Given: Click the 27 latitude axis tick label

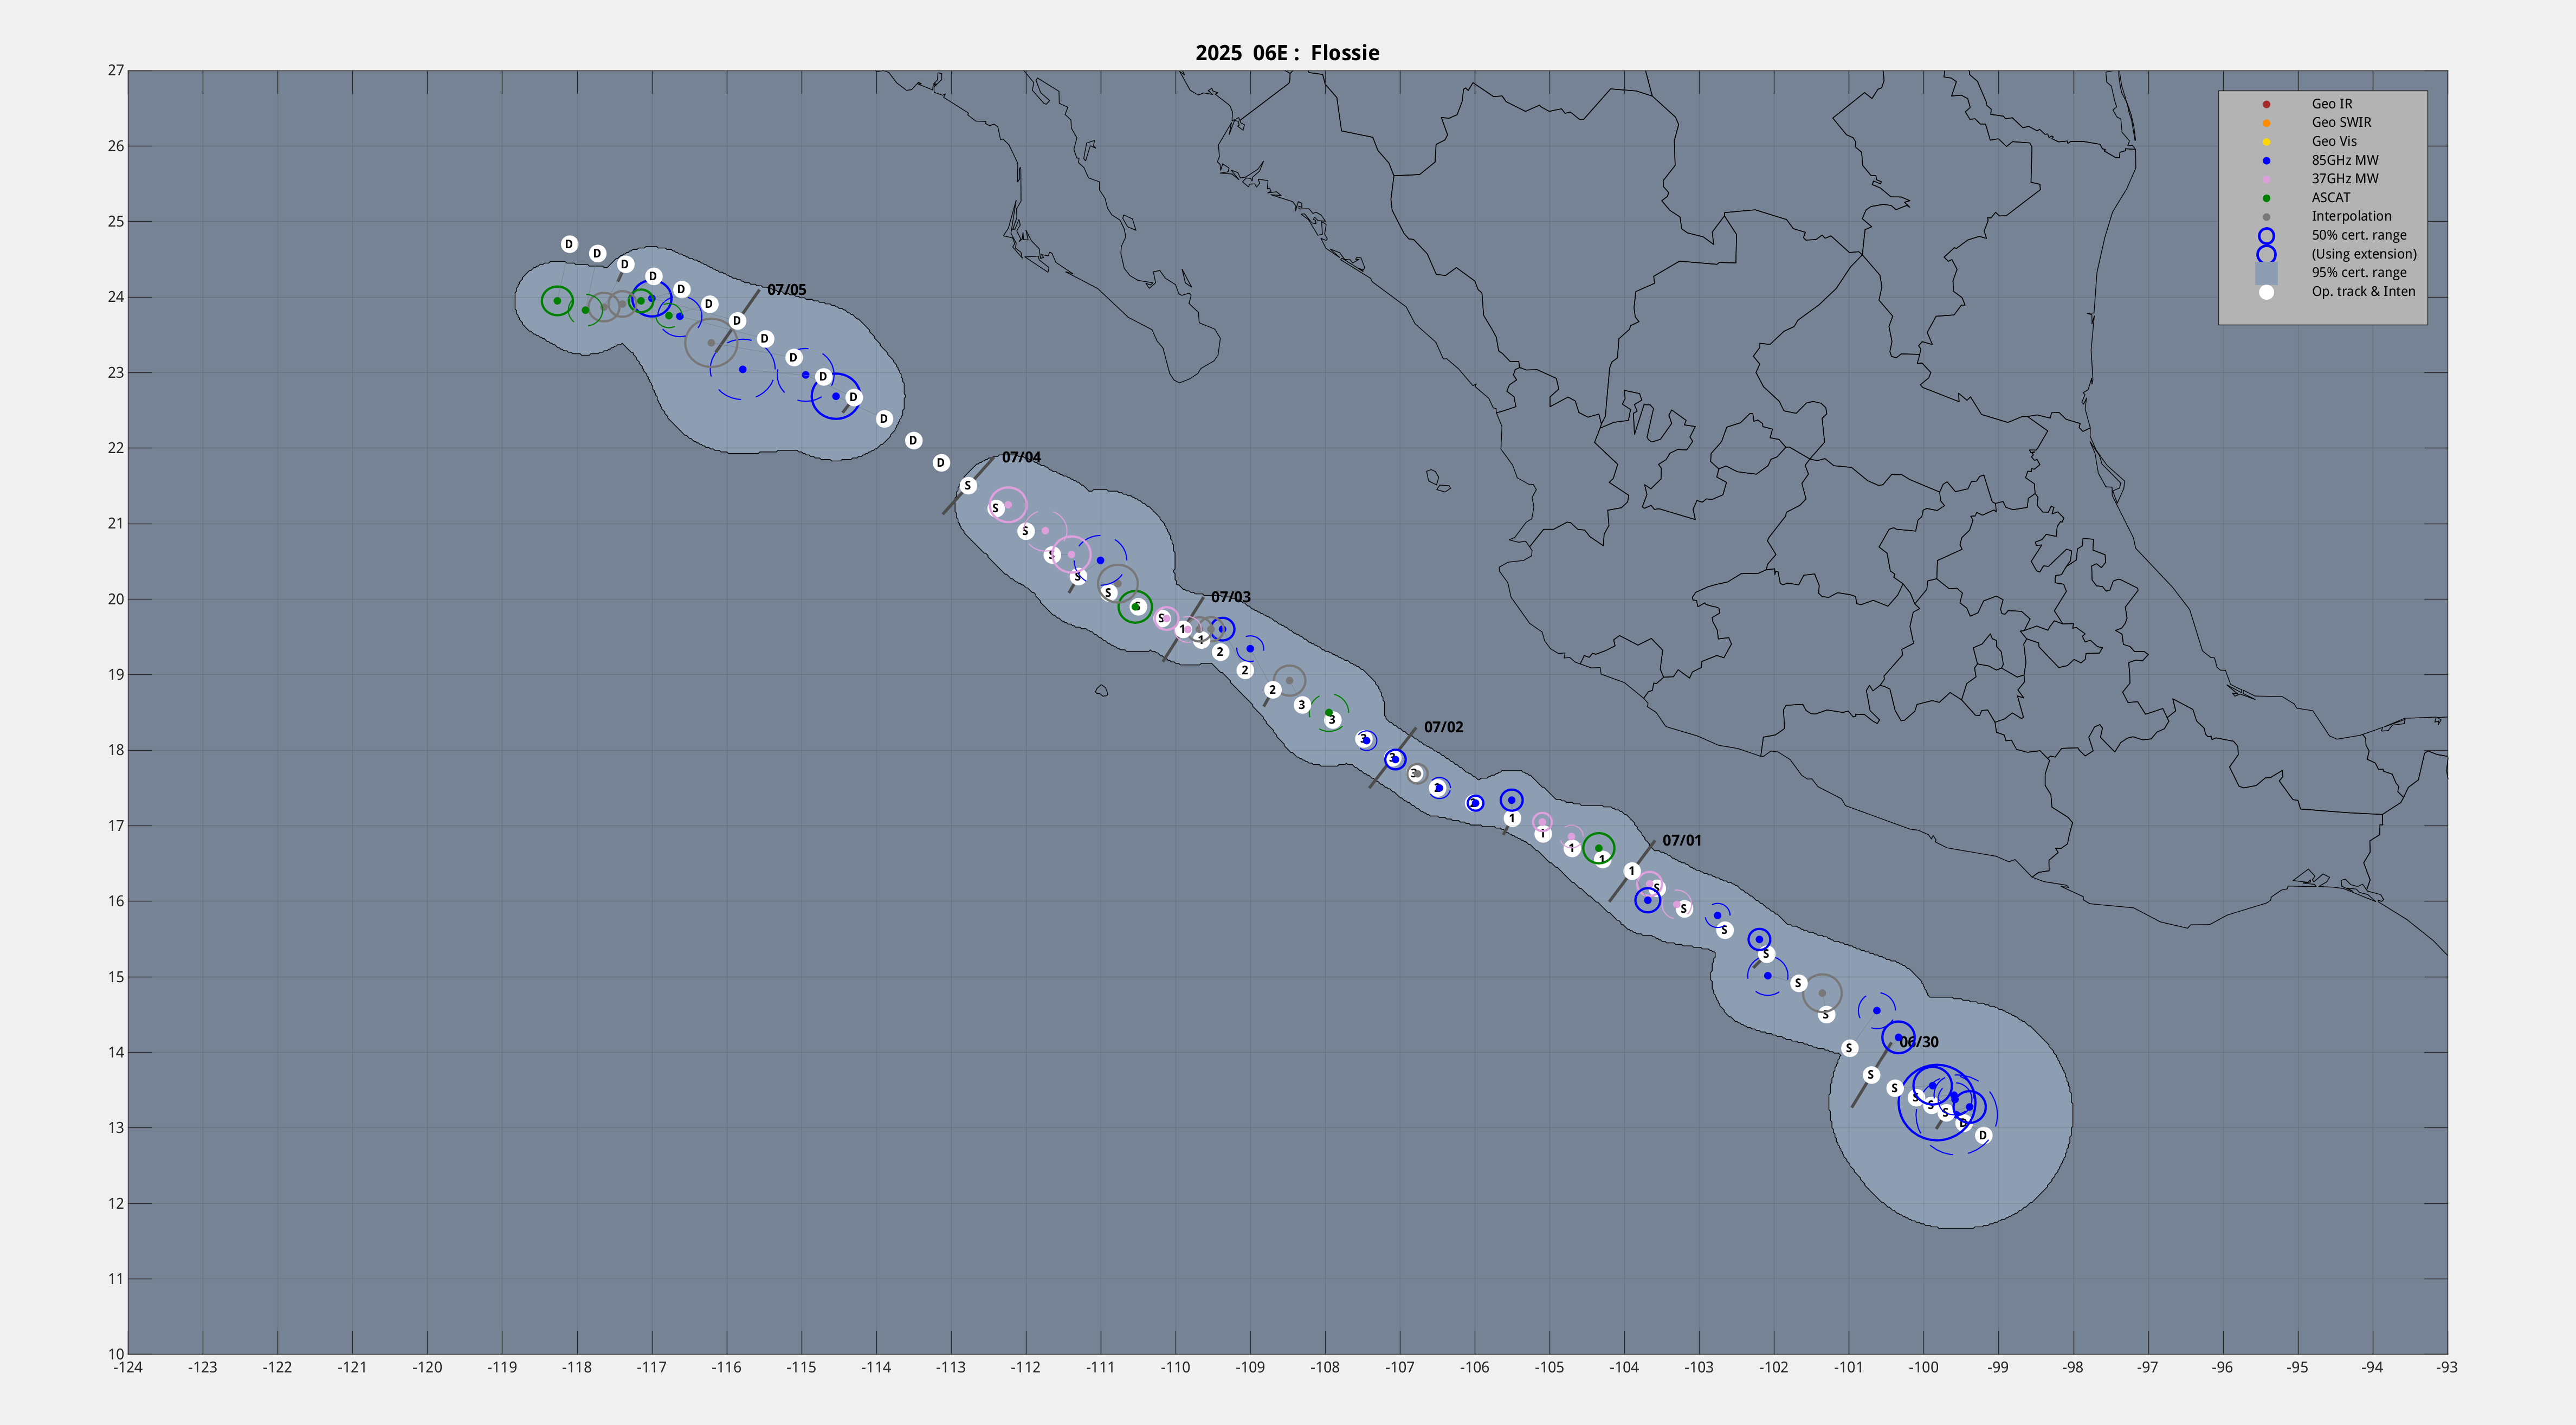Looking at the screenshot, I should tap(116, 70).
